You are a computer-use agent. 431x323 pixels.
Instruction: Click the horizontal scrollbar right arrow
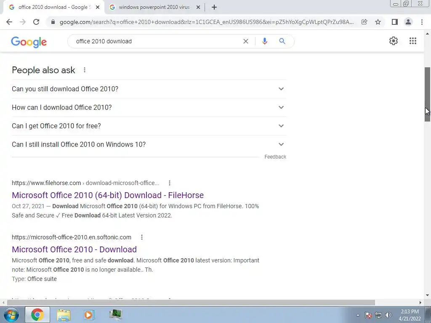click(x=420, y=302)
